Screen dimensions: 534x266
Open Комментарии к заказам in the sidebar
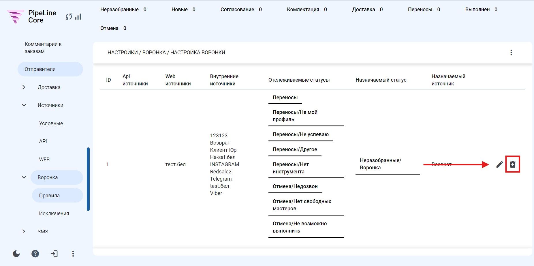click(x=43, y=48)
